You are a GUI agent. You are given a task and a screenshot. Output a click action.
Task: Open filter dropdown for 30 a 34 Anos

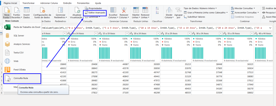(x=220, y=33)
